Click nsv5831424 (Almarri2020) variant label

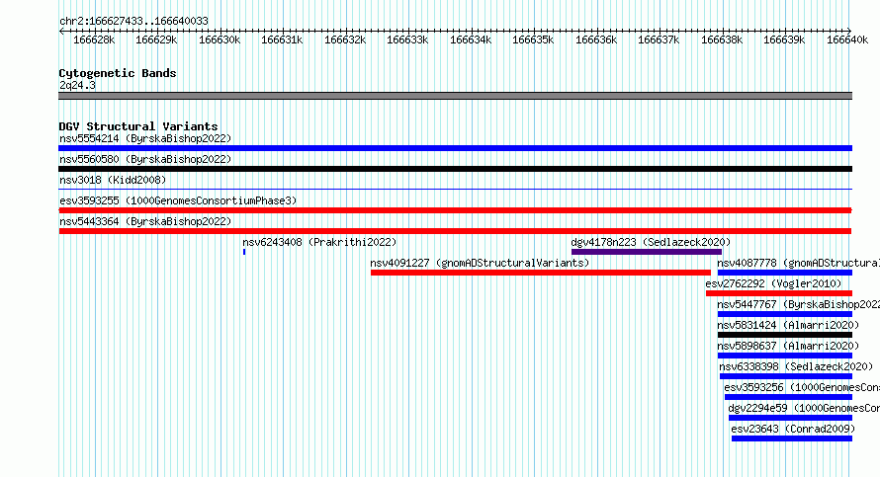(788, 325)
